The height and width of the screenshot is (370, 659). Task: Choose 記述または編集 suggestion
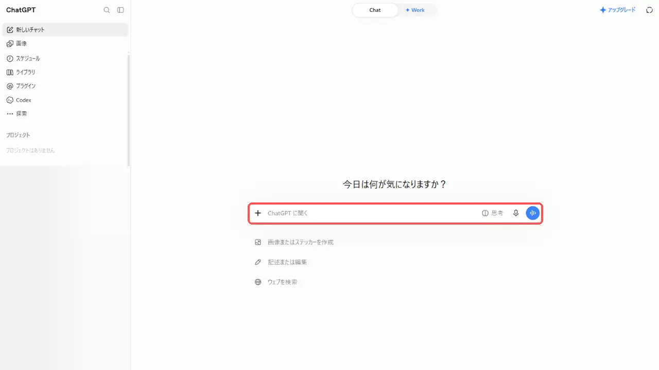coord(281,262)
